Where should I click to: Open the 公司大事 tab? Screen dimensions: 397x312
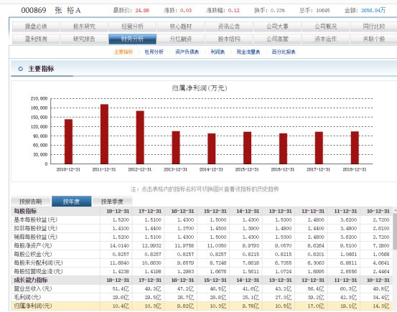(277, 27)
